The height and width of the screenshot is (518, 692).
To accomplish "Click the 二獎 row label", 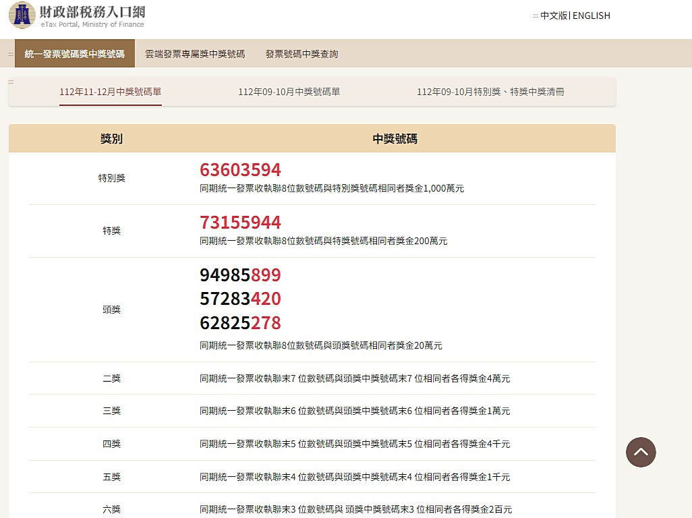I will tap(112, 378).
